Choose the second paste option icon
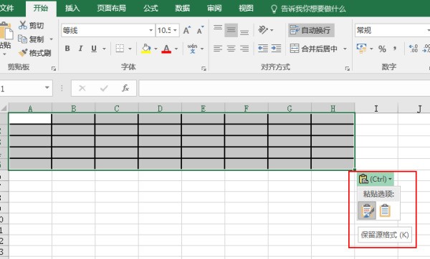This screenshot has height=259, width=430. click(x=385, y=210)
